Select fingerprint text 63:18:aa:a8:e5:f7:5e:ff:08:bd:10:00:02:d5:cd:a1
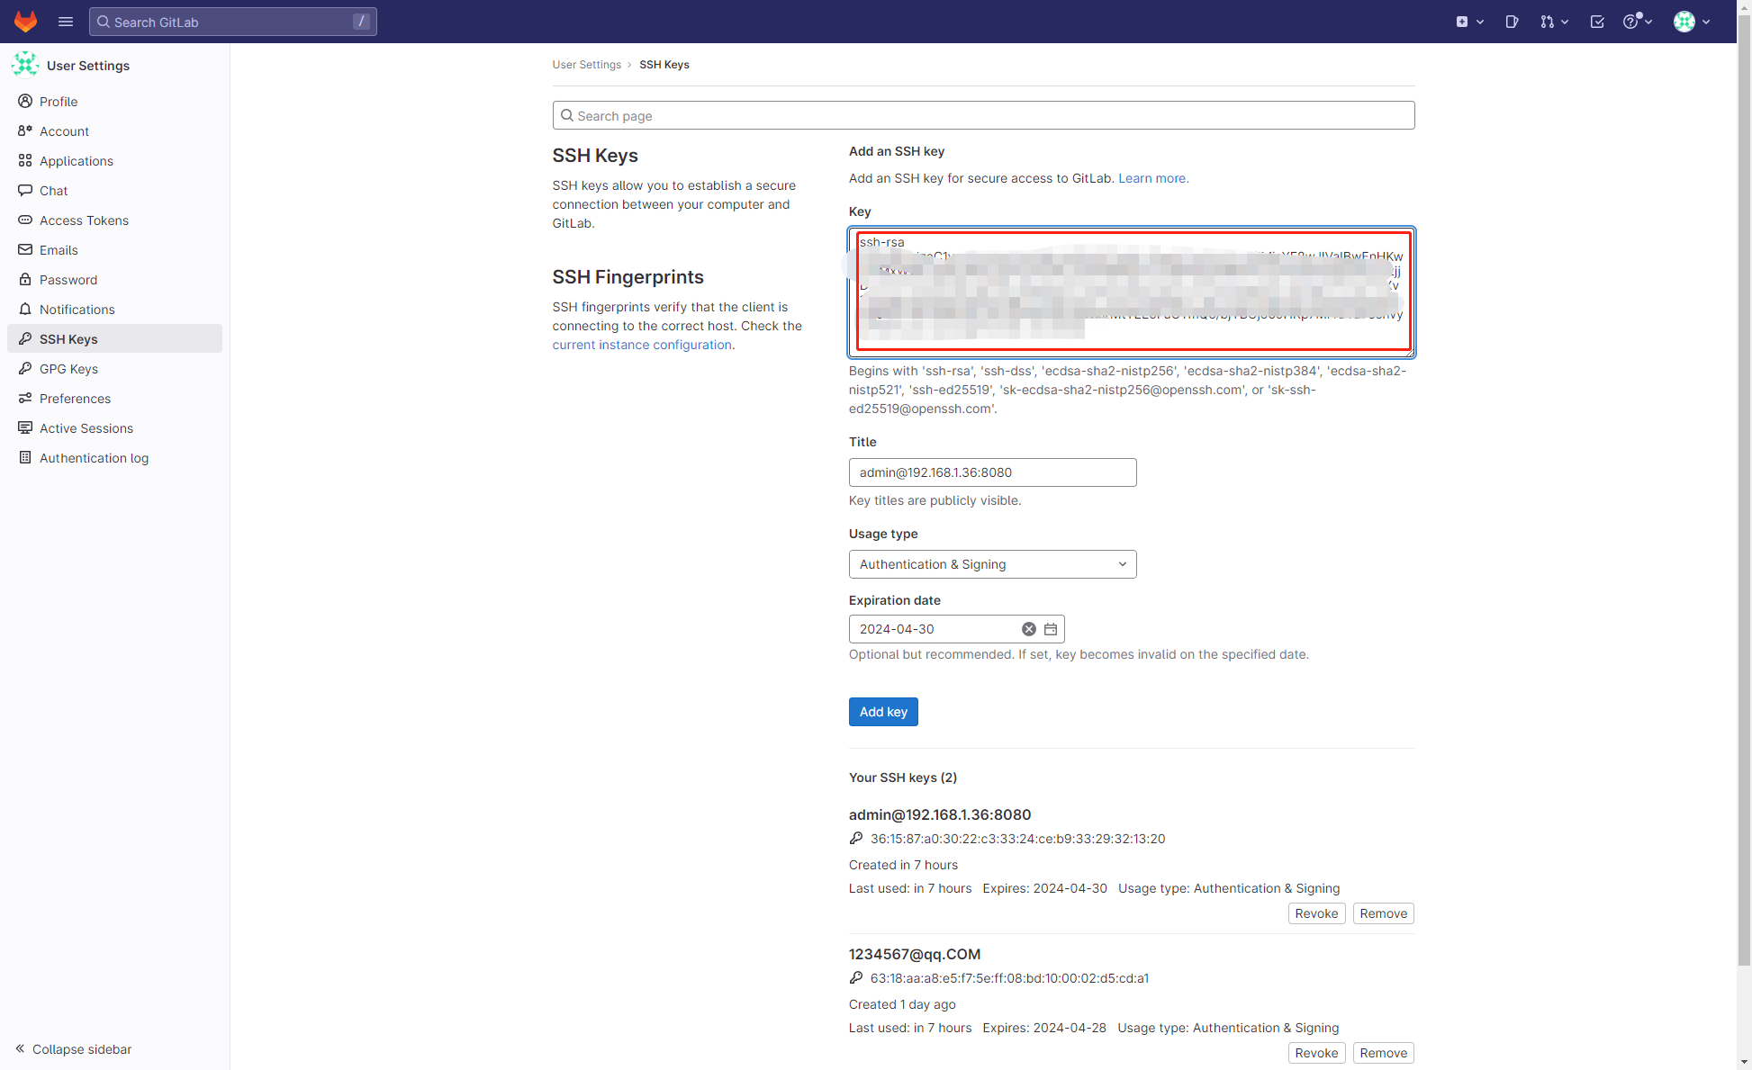The height and width of the screenshot is (1070, 1752). point(1009,978)
